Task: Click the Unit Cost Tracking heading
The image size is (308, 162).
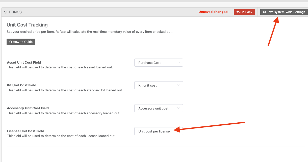Action: (27, 25)
